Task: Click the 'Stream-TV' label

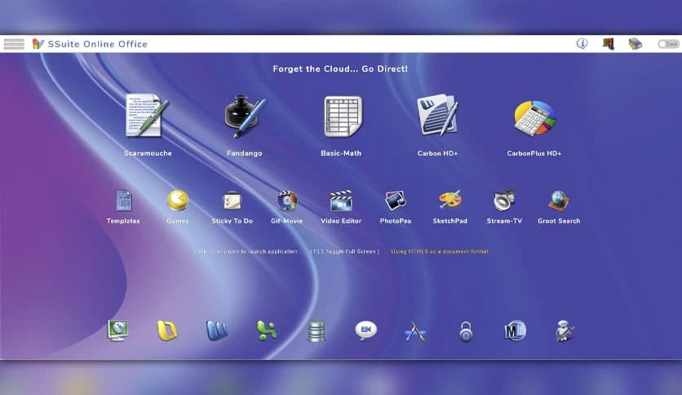Action: pos(504,221)
